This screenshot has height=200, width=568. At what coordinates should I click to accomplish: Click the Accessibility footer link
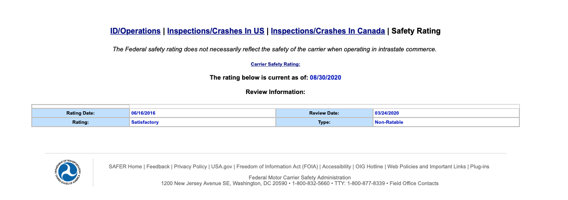coord(336,166)
